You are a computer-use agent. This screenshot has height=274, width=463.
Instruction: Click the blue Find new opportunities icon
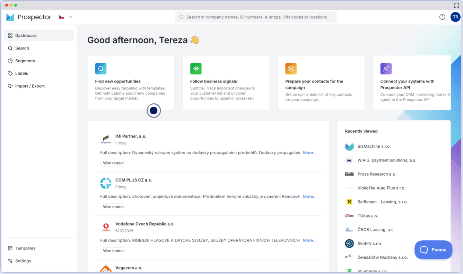101,69
